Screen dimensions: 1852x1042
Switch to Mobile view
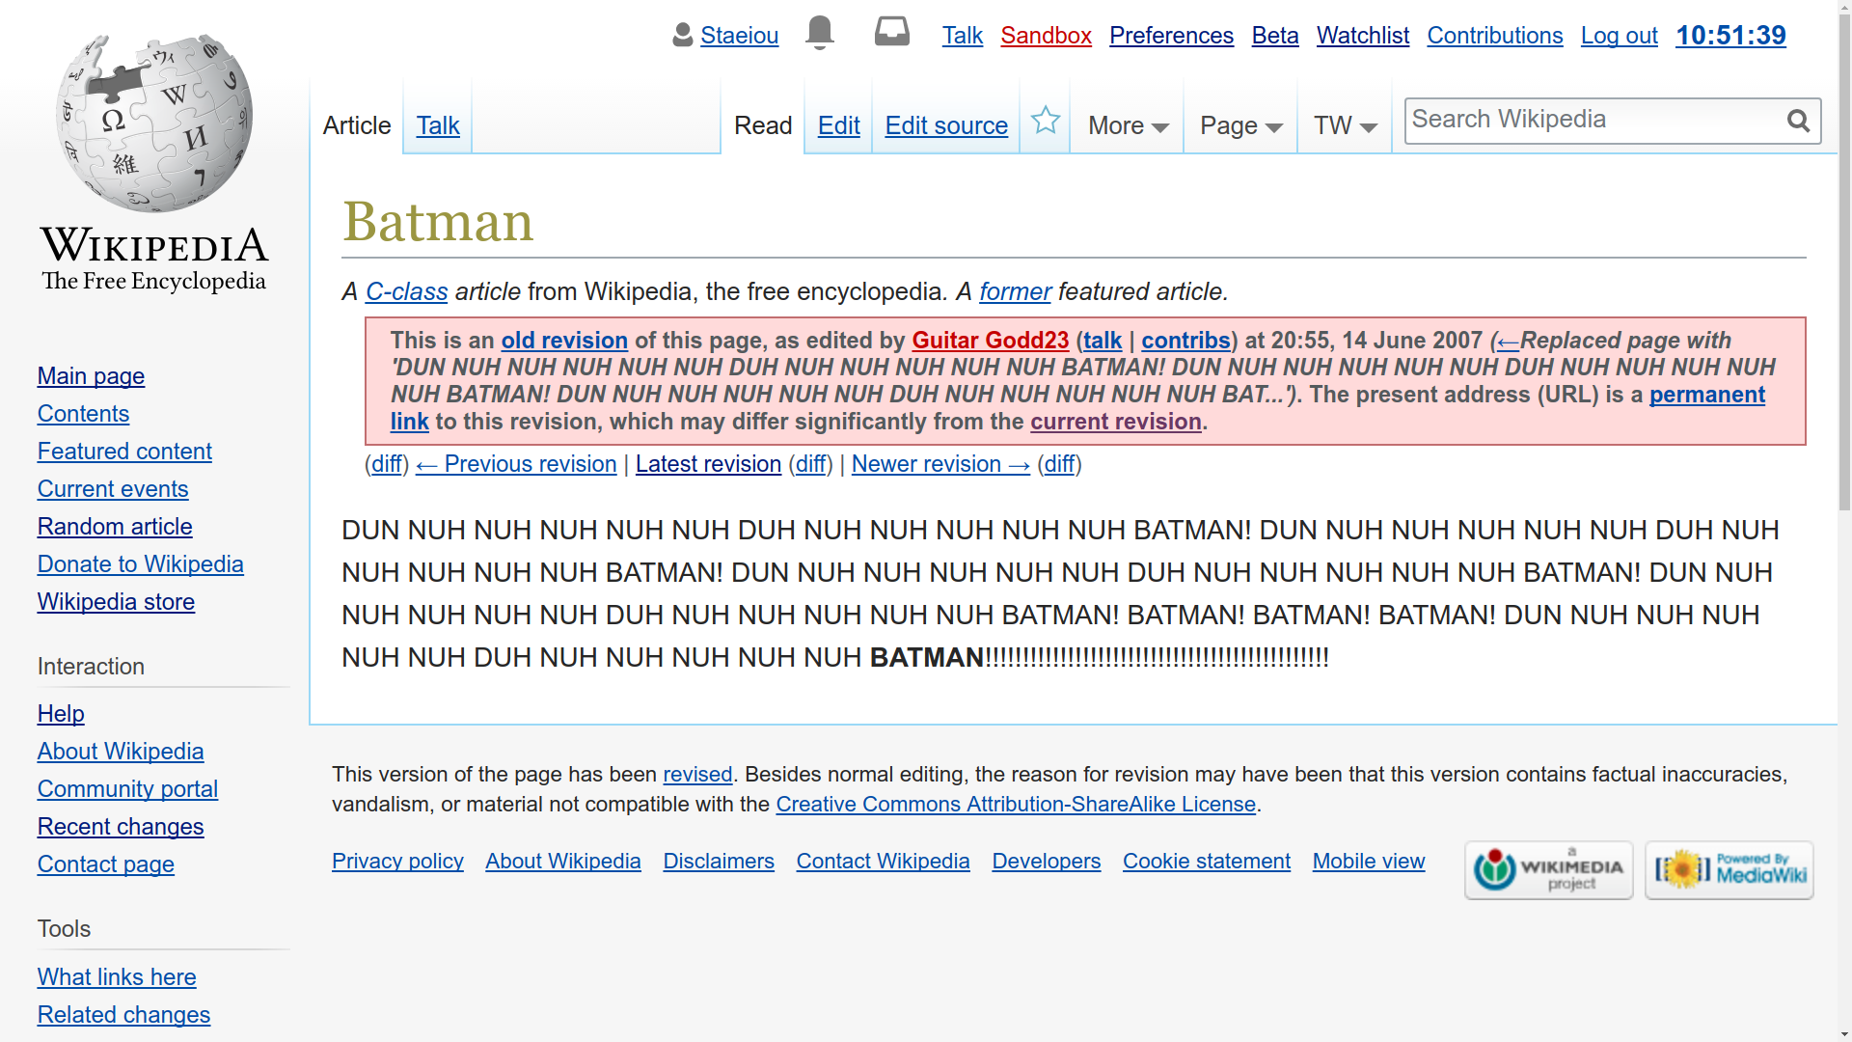pyautogui.click(x=1369, y=862)
